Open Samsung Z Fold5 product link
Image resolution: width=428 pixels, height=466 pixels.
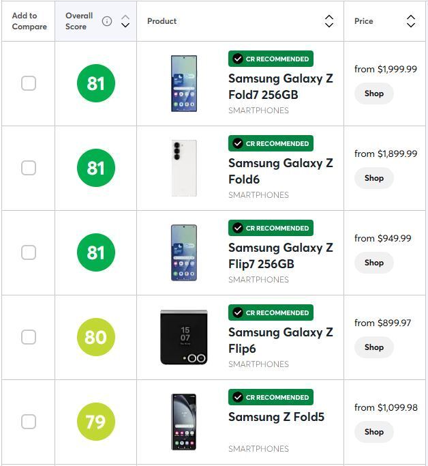pyautogui.click(x=276, y=417)
